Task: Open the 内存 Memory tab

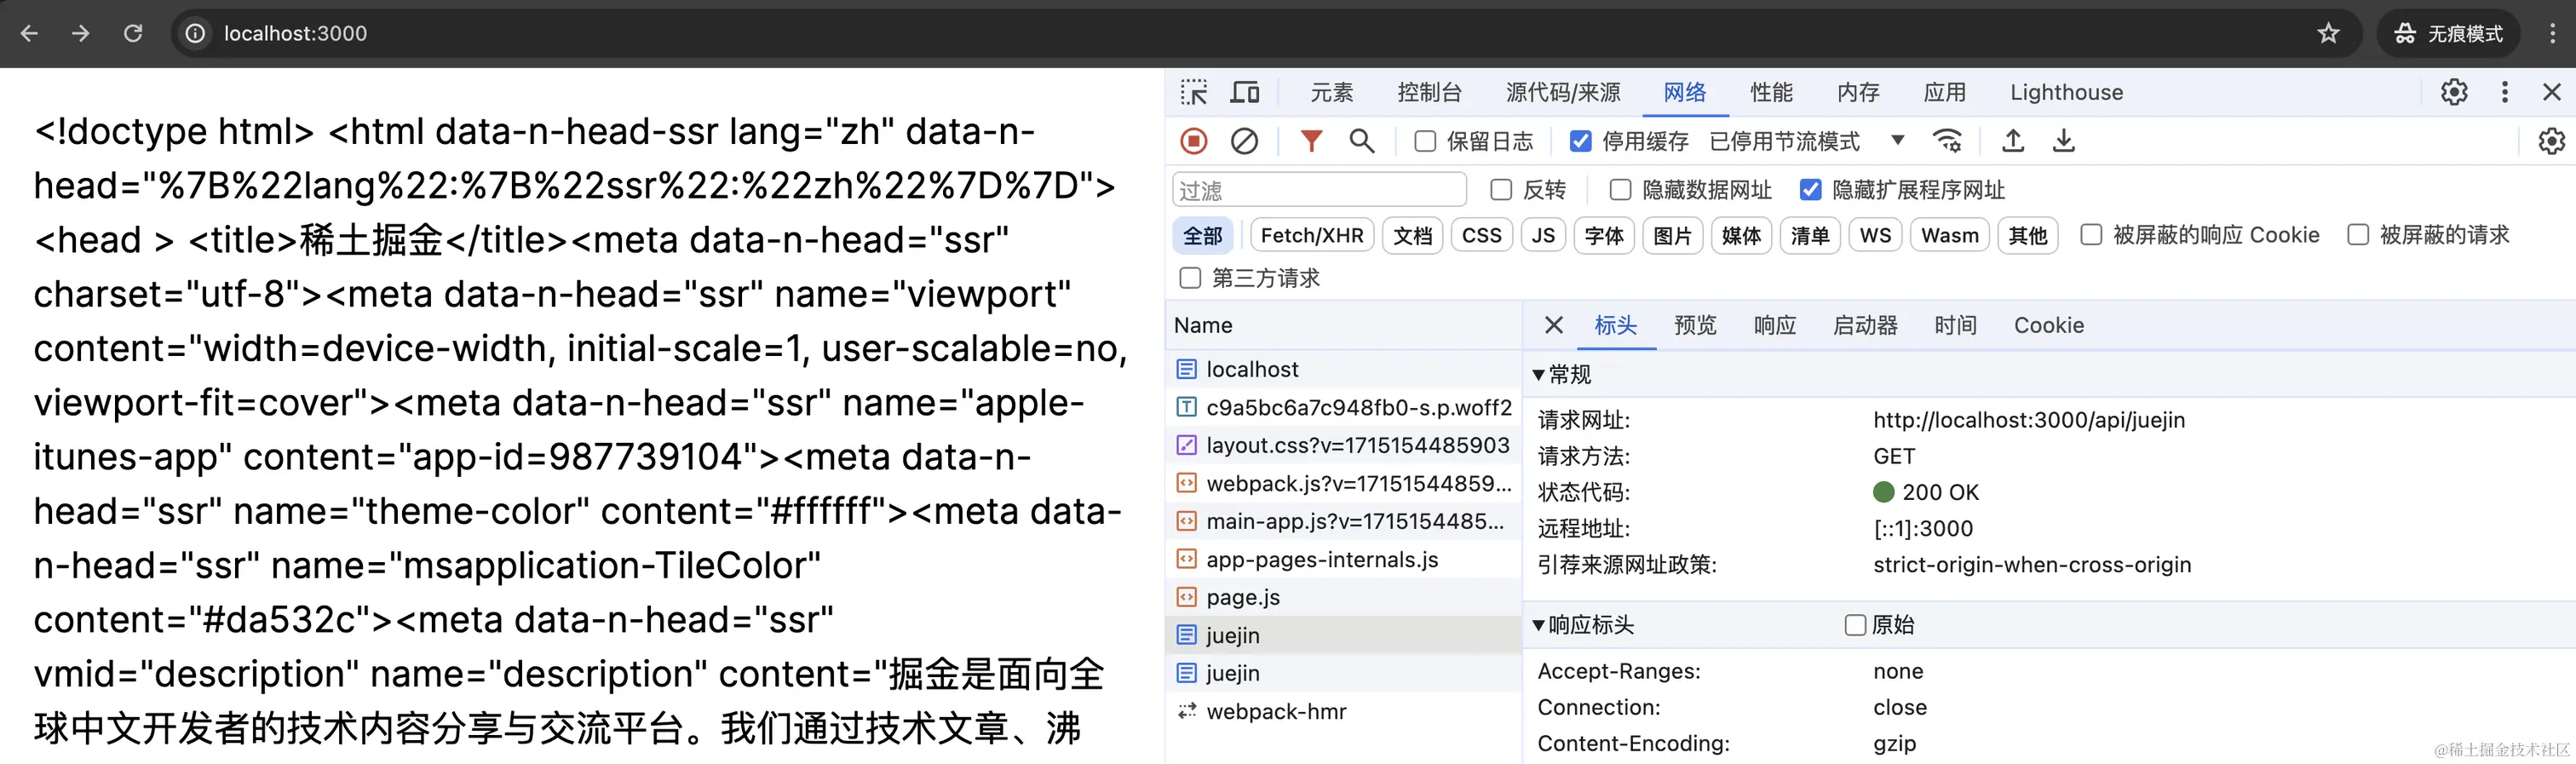Action: 1858,92
